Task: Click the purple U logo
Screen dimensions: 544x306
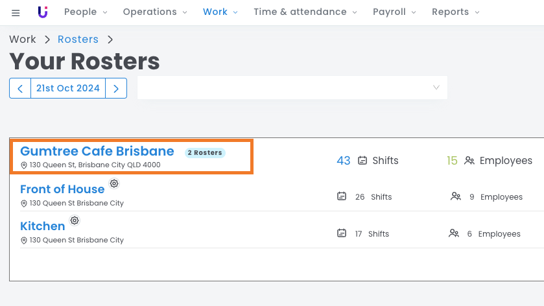Action: 43,12
